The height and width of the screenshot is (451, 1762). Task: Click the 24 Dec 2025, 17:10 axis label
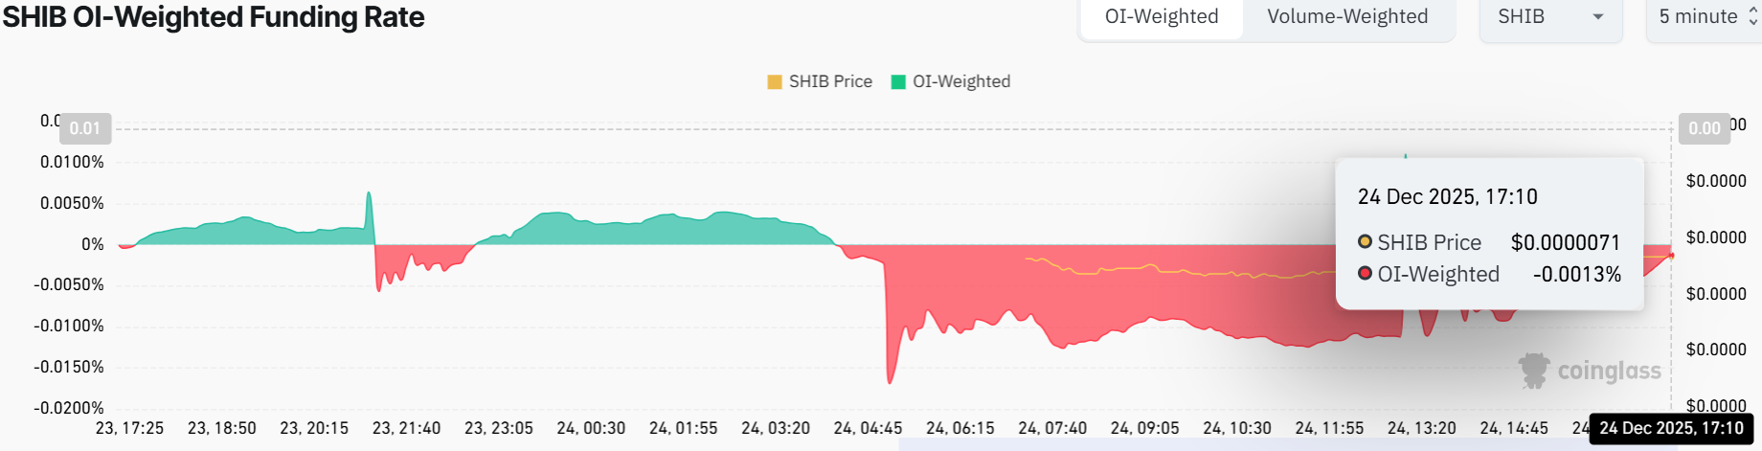1671,428
